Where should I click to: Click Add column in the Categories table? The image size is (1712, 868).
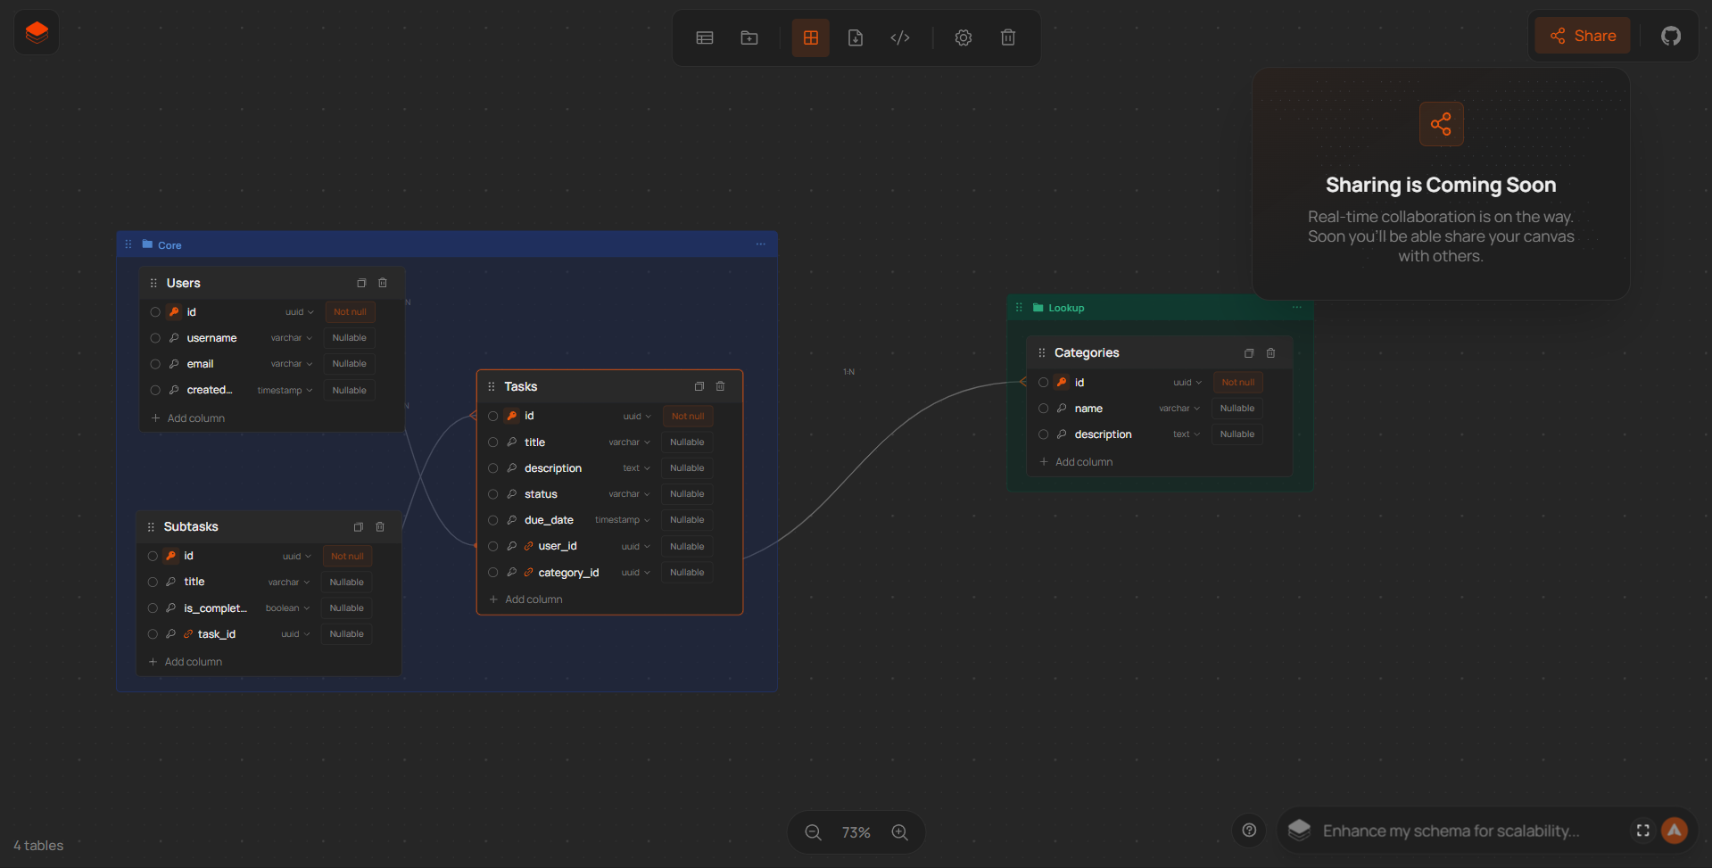[x=1082, y=461]
